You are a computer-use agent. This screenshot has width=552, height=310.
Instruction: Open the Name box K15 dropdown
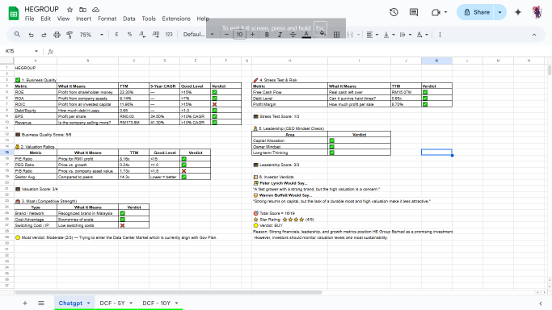36,52
